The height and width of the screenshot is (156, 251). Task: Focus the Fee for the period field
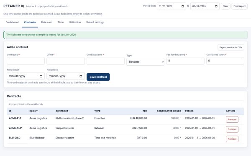pyautogui.click(x=185, y=61)
